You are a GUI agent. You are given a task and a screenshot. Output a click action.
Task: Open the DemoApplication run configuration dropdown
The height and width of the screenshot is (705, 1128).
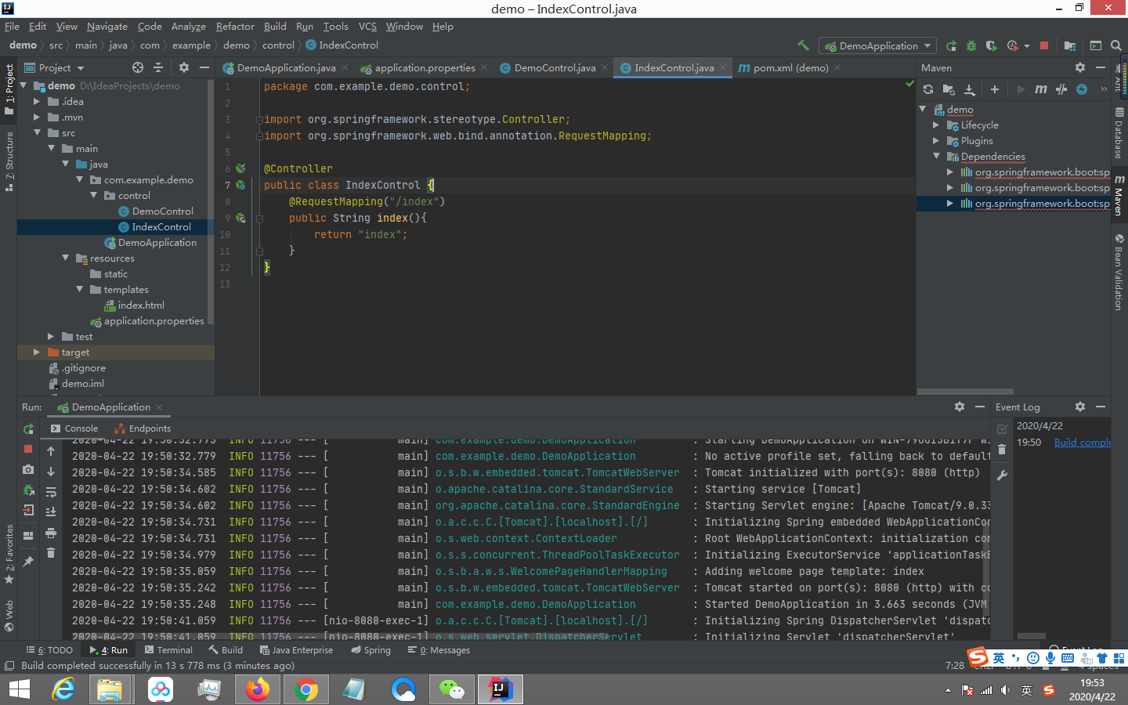877,45
